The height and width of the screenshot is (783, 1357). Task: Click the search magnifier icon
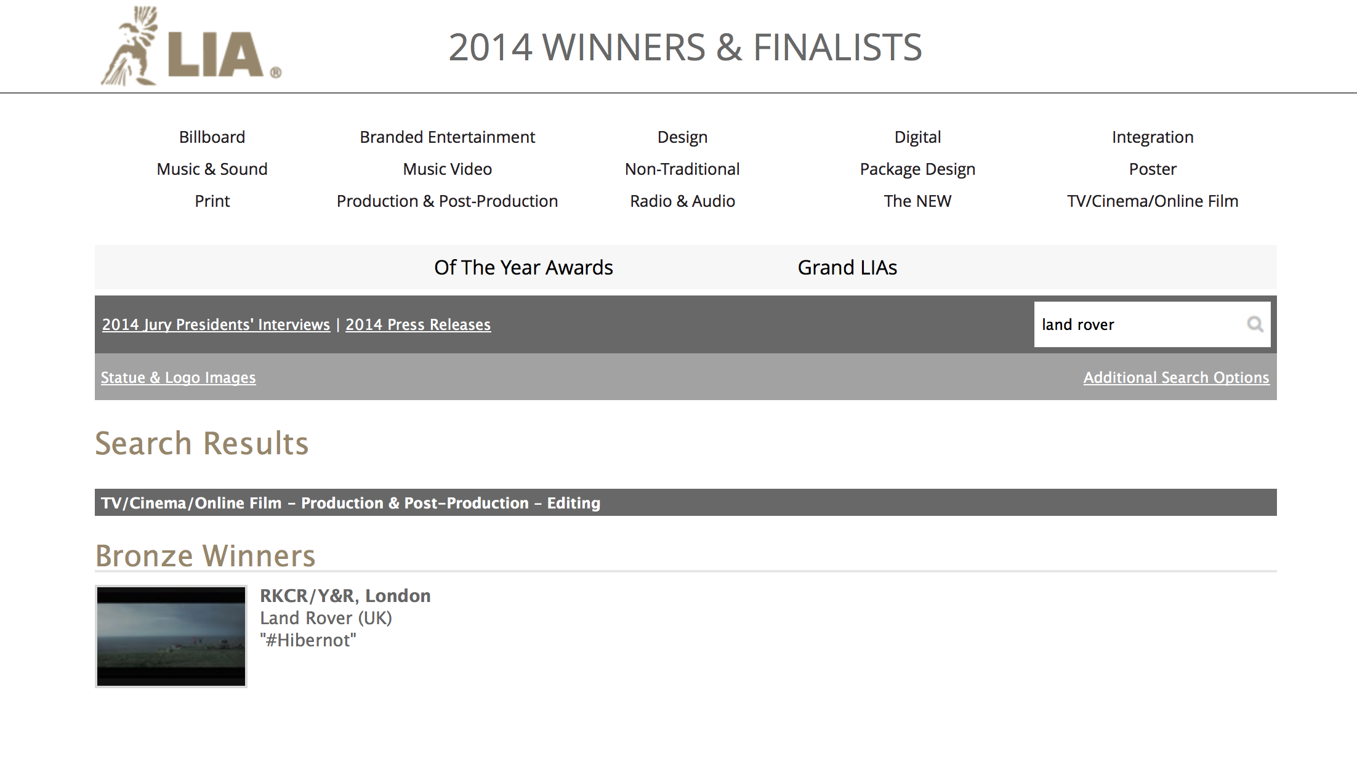point(1255,324)
